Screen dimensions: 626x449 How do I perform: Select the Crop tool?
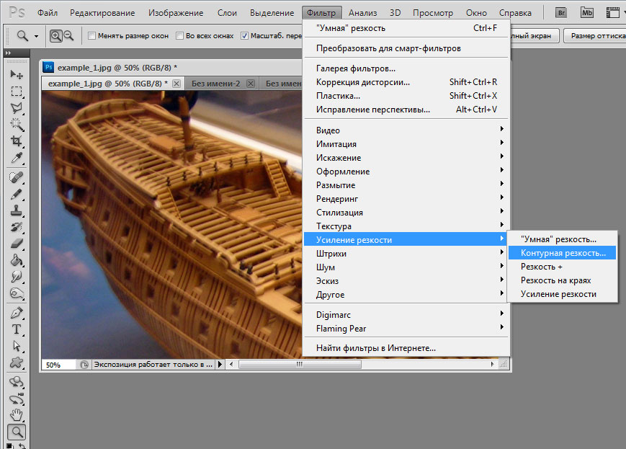[16, 141]
